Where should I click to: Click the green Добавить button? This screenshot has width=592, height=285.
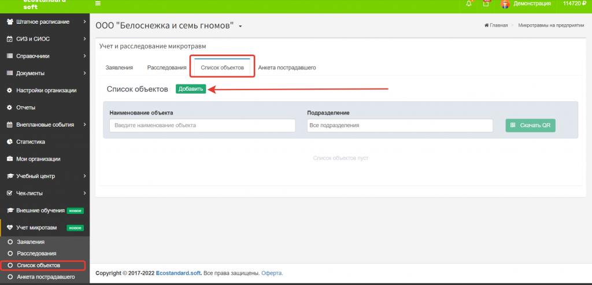191,89
